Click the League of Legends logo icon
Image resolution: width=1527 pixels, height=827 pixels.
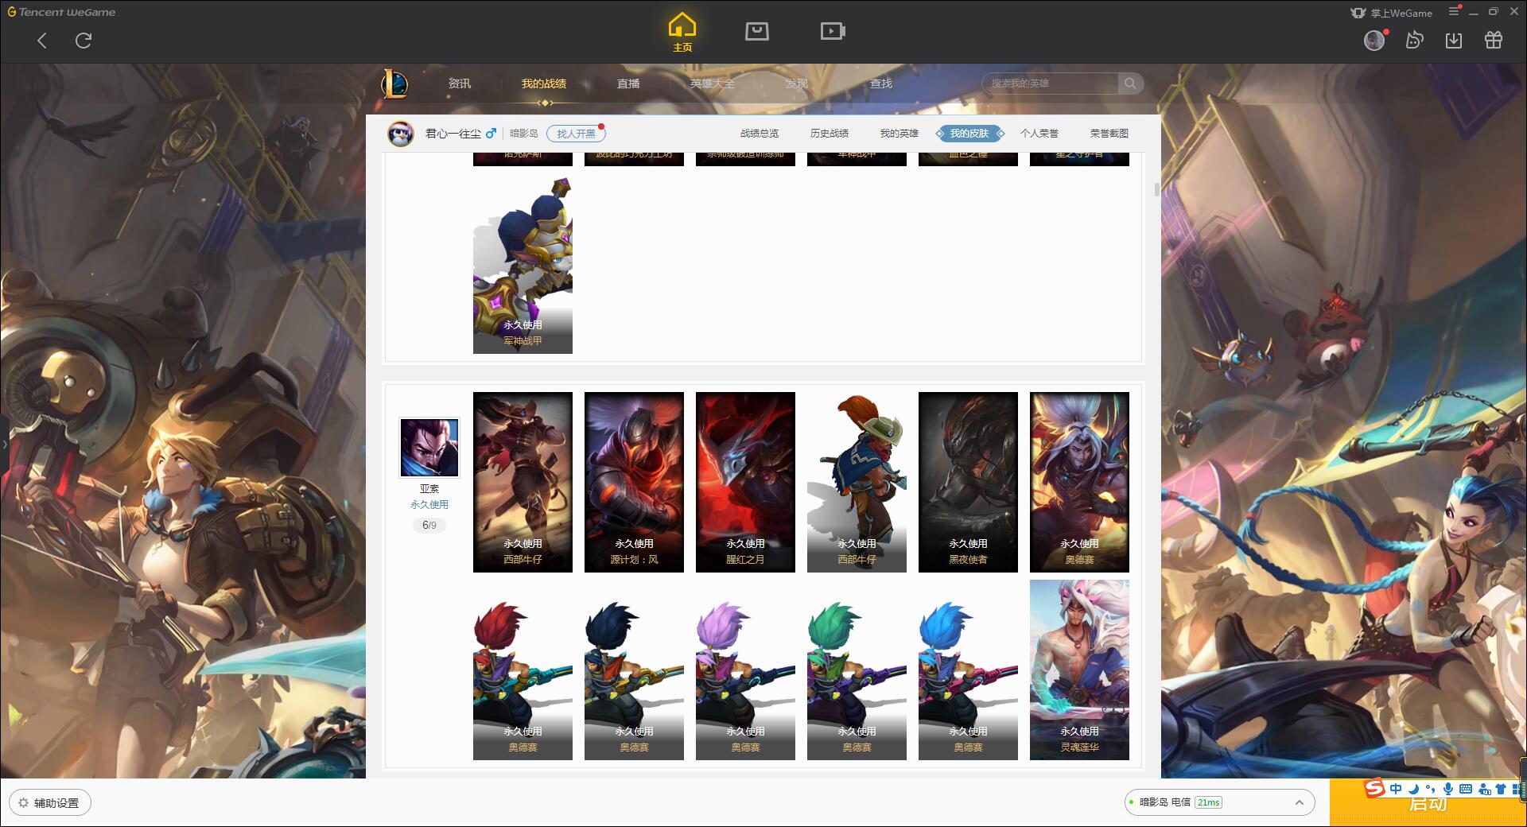click(x=394, y=83)
